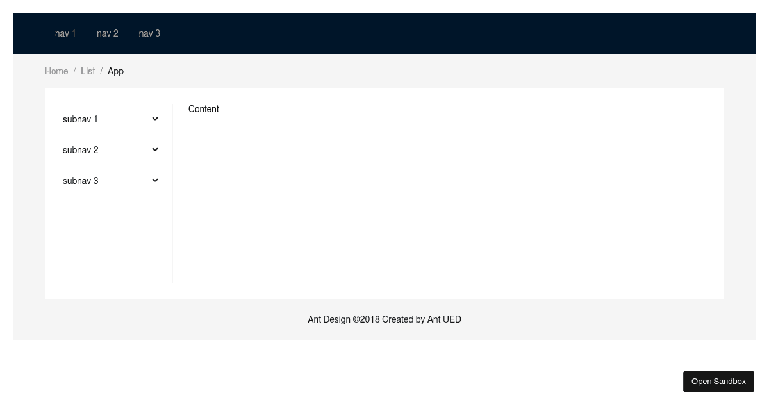This screenshot has height=404, width=769.
Task: Collapse subnav 1 using its arrow icon
Action: 154,119
